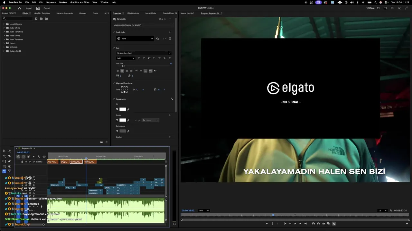The image size is (412, 231).
Task: Toggle Comparison View in Program monitor
Action: tap(329, 224)
